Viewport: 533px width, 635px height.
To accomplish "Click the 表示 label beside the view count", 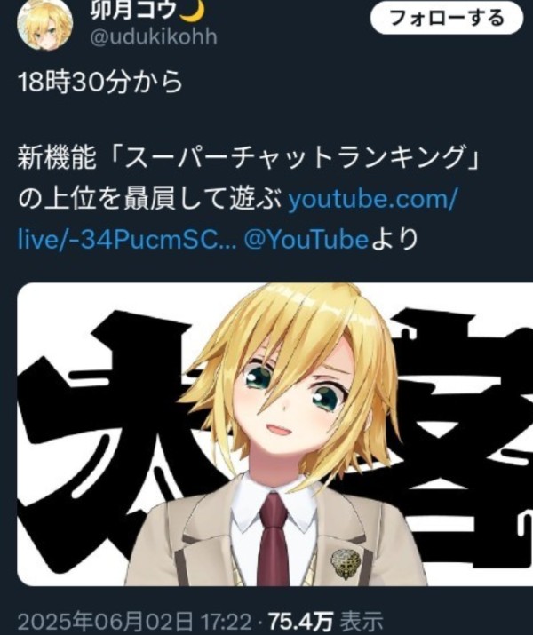I will (x=361, y=622).
